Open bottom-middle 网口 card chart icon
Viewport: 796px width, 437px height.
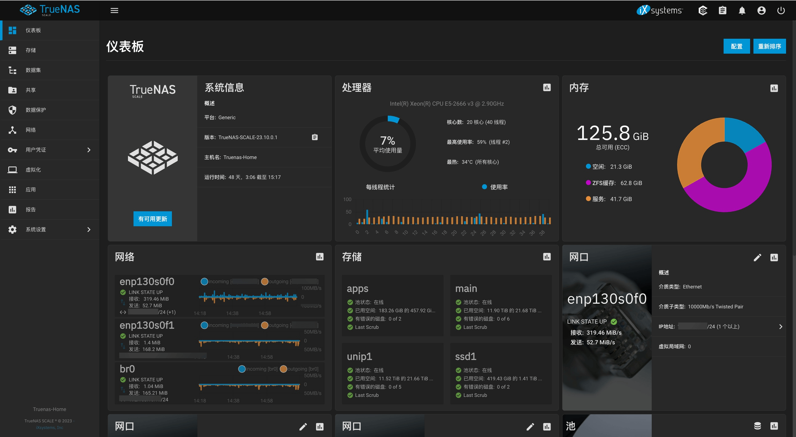click(x=547, y=427)
